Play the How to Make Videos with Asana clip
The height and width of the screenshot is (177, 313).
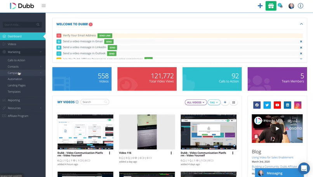click(x=277, y=128)
